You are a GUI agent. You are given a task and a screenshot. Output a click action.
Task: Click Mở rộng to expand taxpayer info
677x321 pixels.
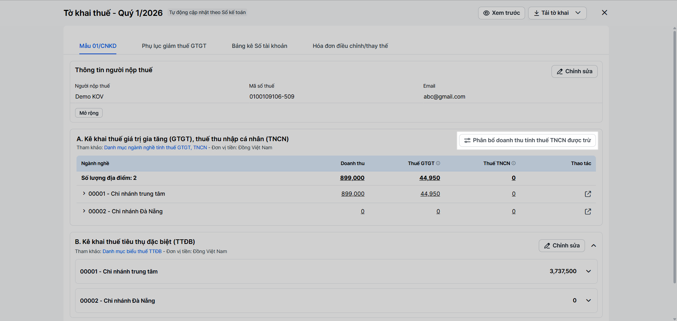89,113
